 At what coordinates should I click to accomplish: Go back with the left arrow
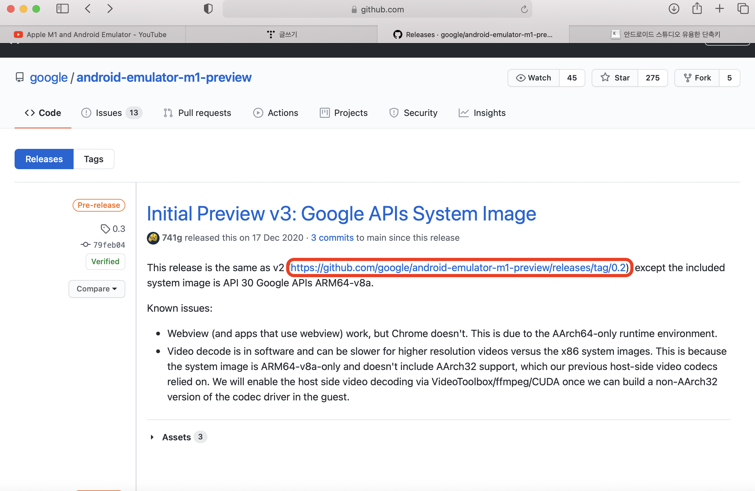[88, 9]
